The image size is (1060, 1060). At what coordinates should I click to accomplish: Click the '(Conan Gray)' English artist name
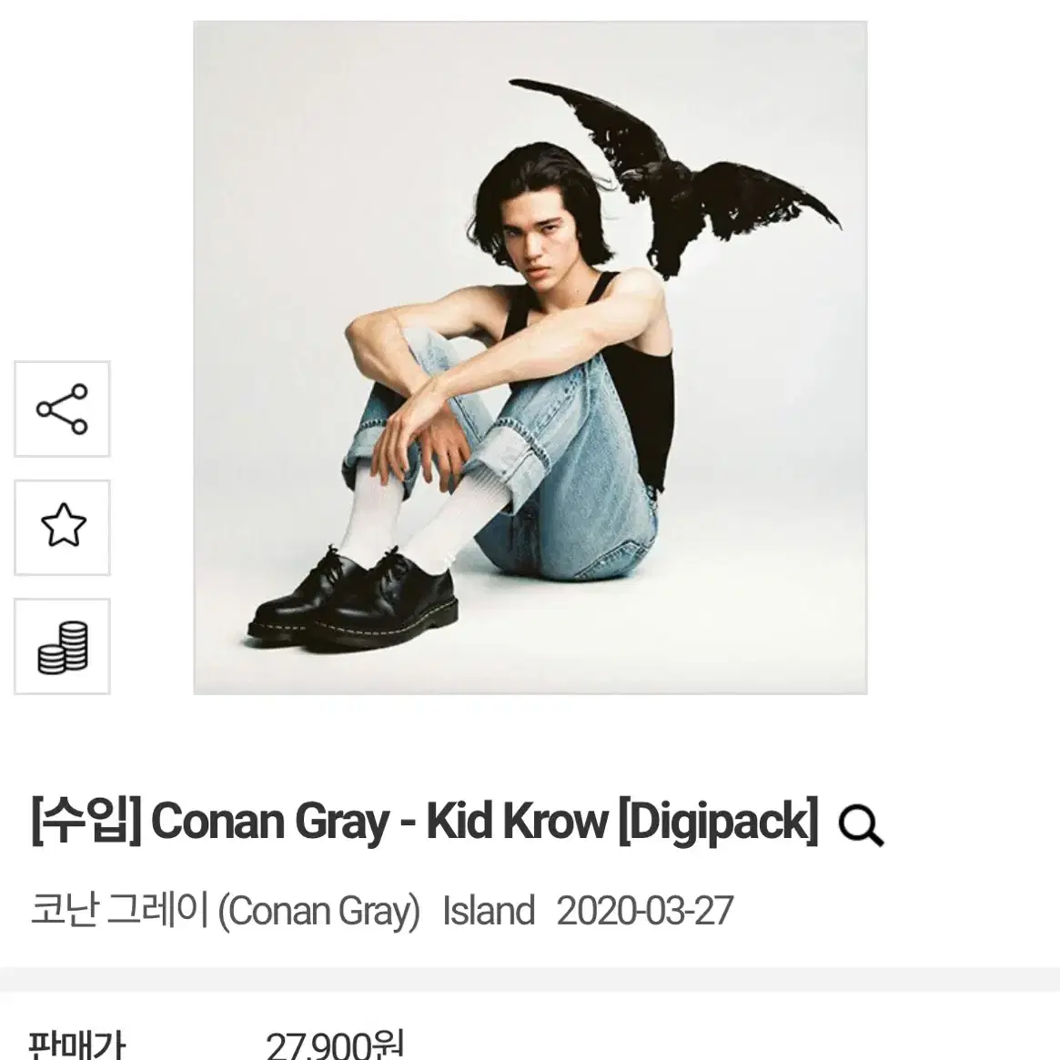point(318,912)
